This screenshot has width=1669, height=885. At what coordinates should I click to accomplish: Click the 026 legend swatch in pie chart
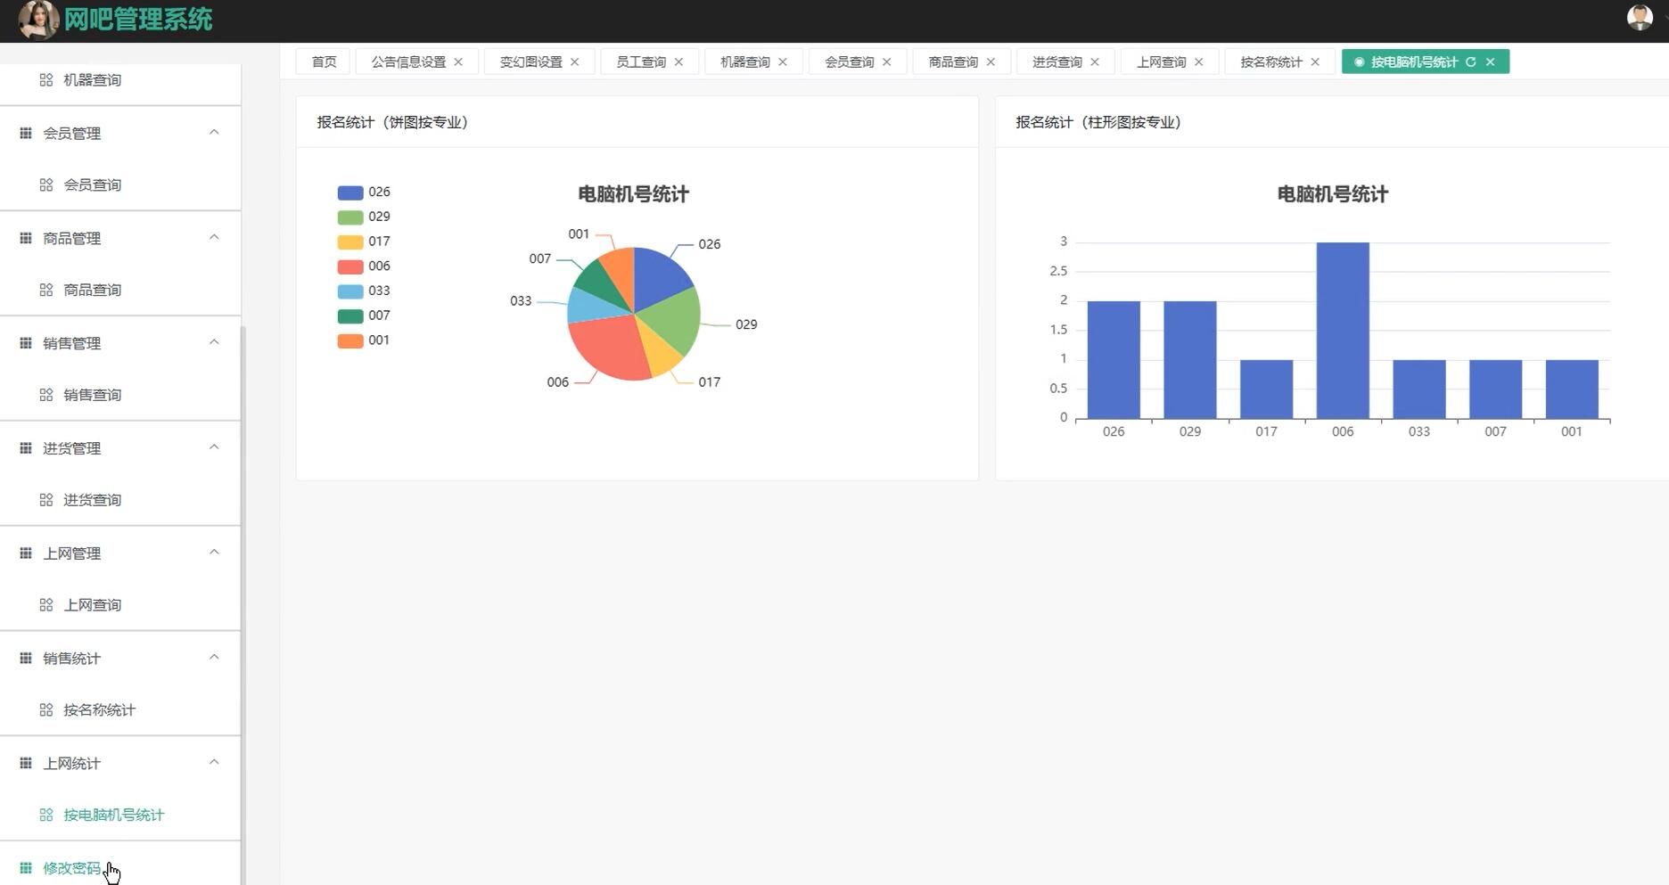click(x=349, y=192)
